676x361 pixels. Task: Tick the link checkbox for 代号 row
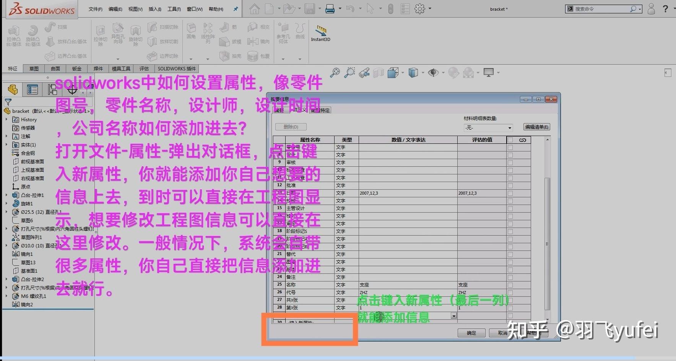point(510,293)
